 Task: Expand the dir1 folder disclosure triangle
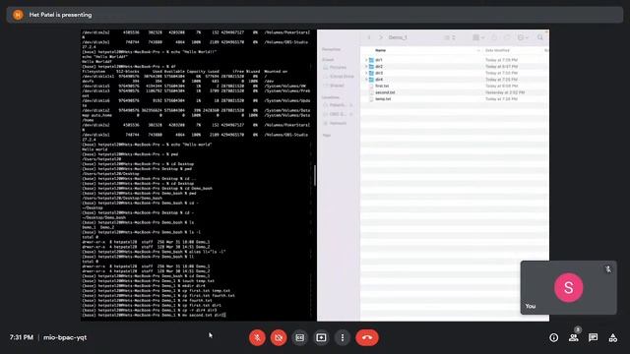(366, 60)
